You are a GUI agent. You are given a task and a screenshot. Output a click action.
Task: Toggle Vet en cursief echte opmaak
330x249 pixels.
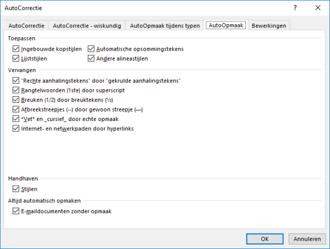click(16, 119)
